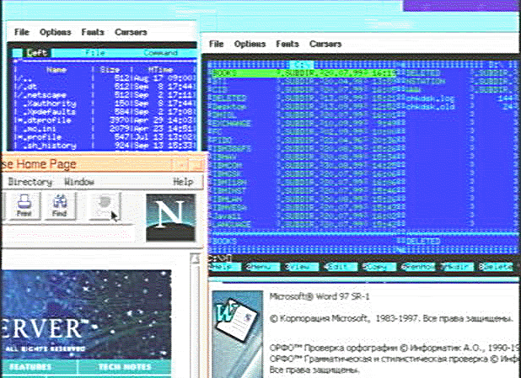Image resolution: width=521 pixels, height=378 pixels.
Task: Select the .dtprofile file row
Action: (105, 120)
